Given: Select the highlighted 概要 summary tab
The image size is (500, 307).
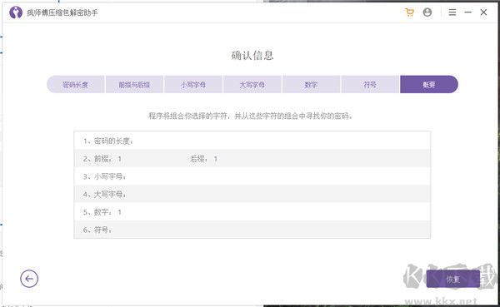Looking at the screenshot, I should coord(429,84).
